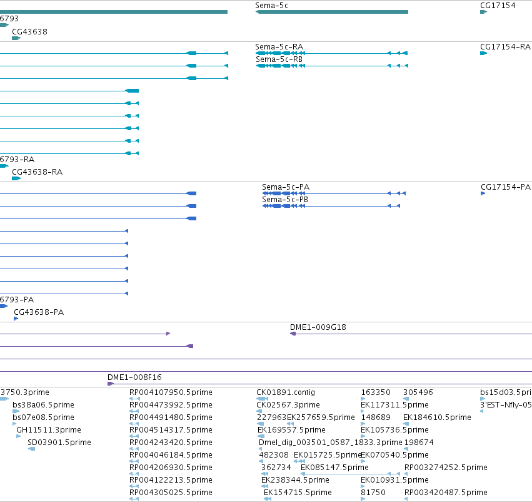Click the CG17154 gene label
Viewport: 532px width, 502px height.
point(498,6)
